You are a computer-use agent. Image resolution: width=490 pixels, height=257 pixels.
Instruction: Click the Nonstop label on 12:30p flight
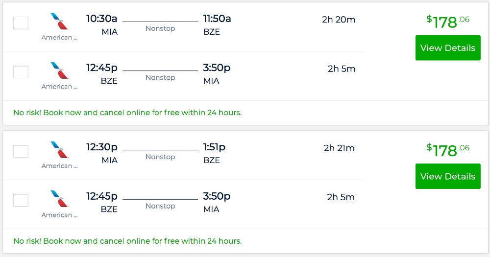pyautogui.click(x=160, y=157)
